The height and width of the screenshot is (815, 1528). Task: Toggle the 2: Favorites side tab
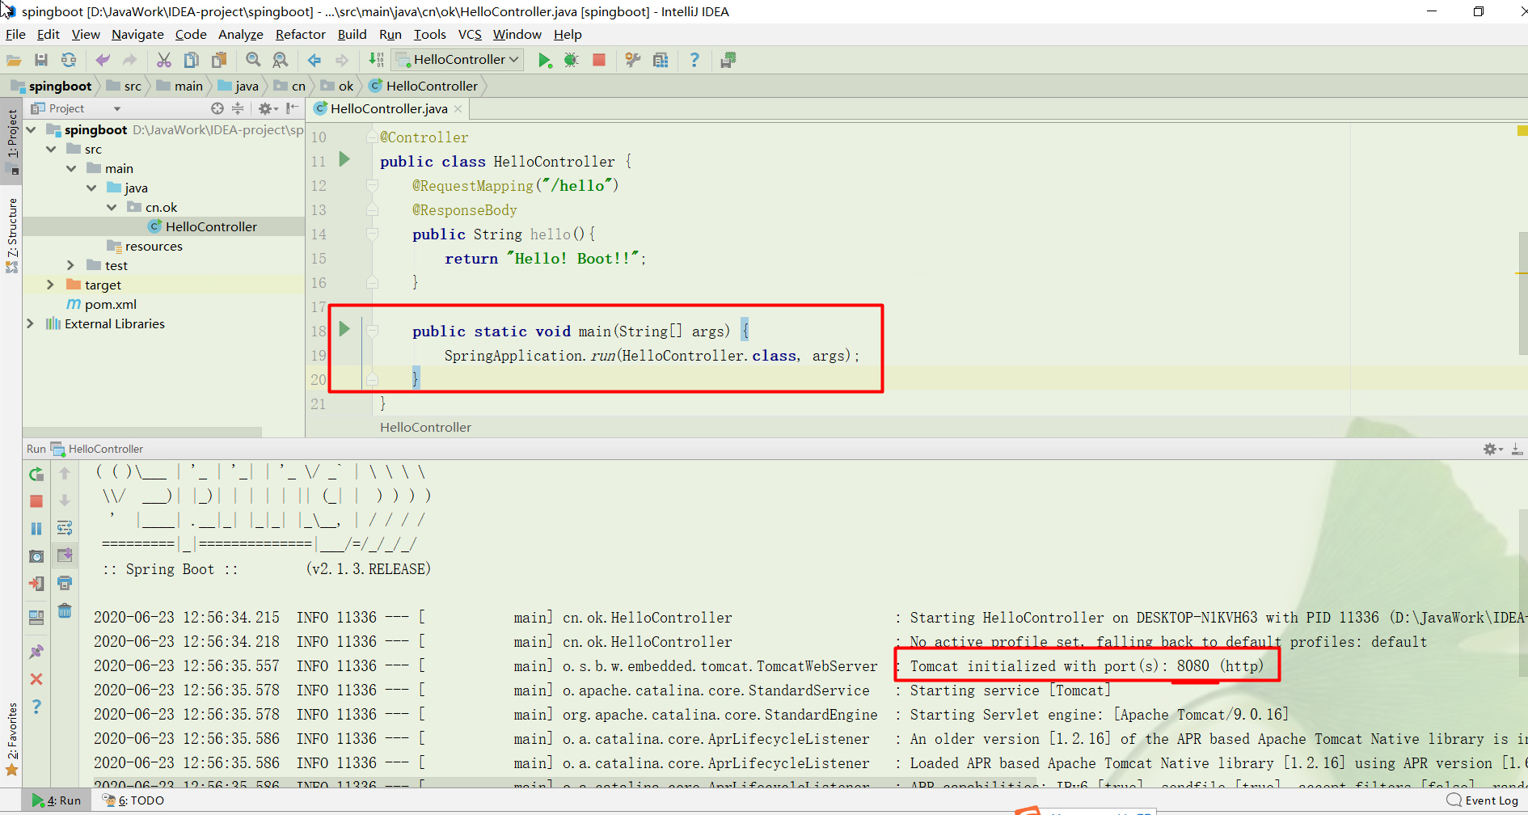point(11,740)
